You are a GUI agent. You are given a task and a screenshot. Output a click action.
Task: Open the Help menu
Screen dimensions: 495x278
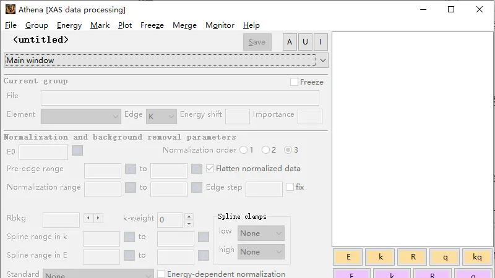[251, 25]
